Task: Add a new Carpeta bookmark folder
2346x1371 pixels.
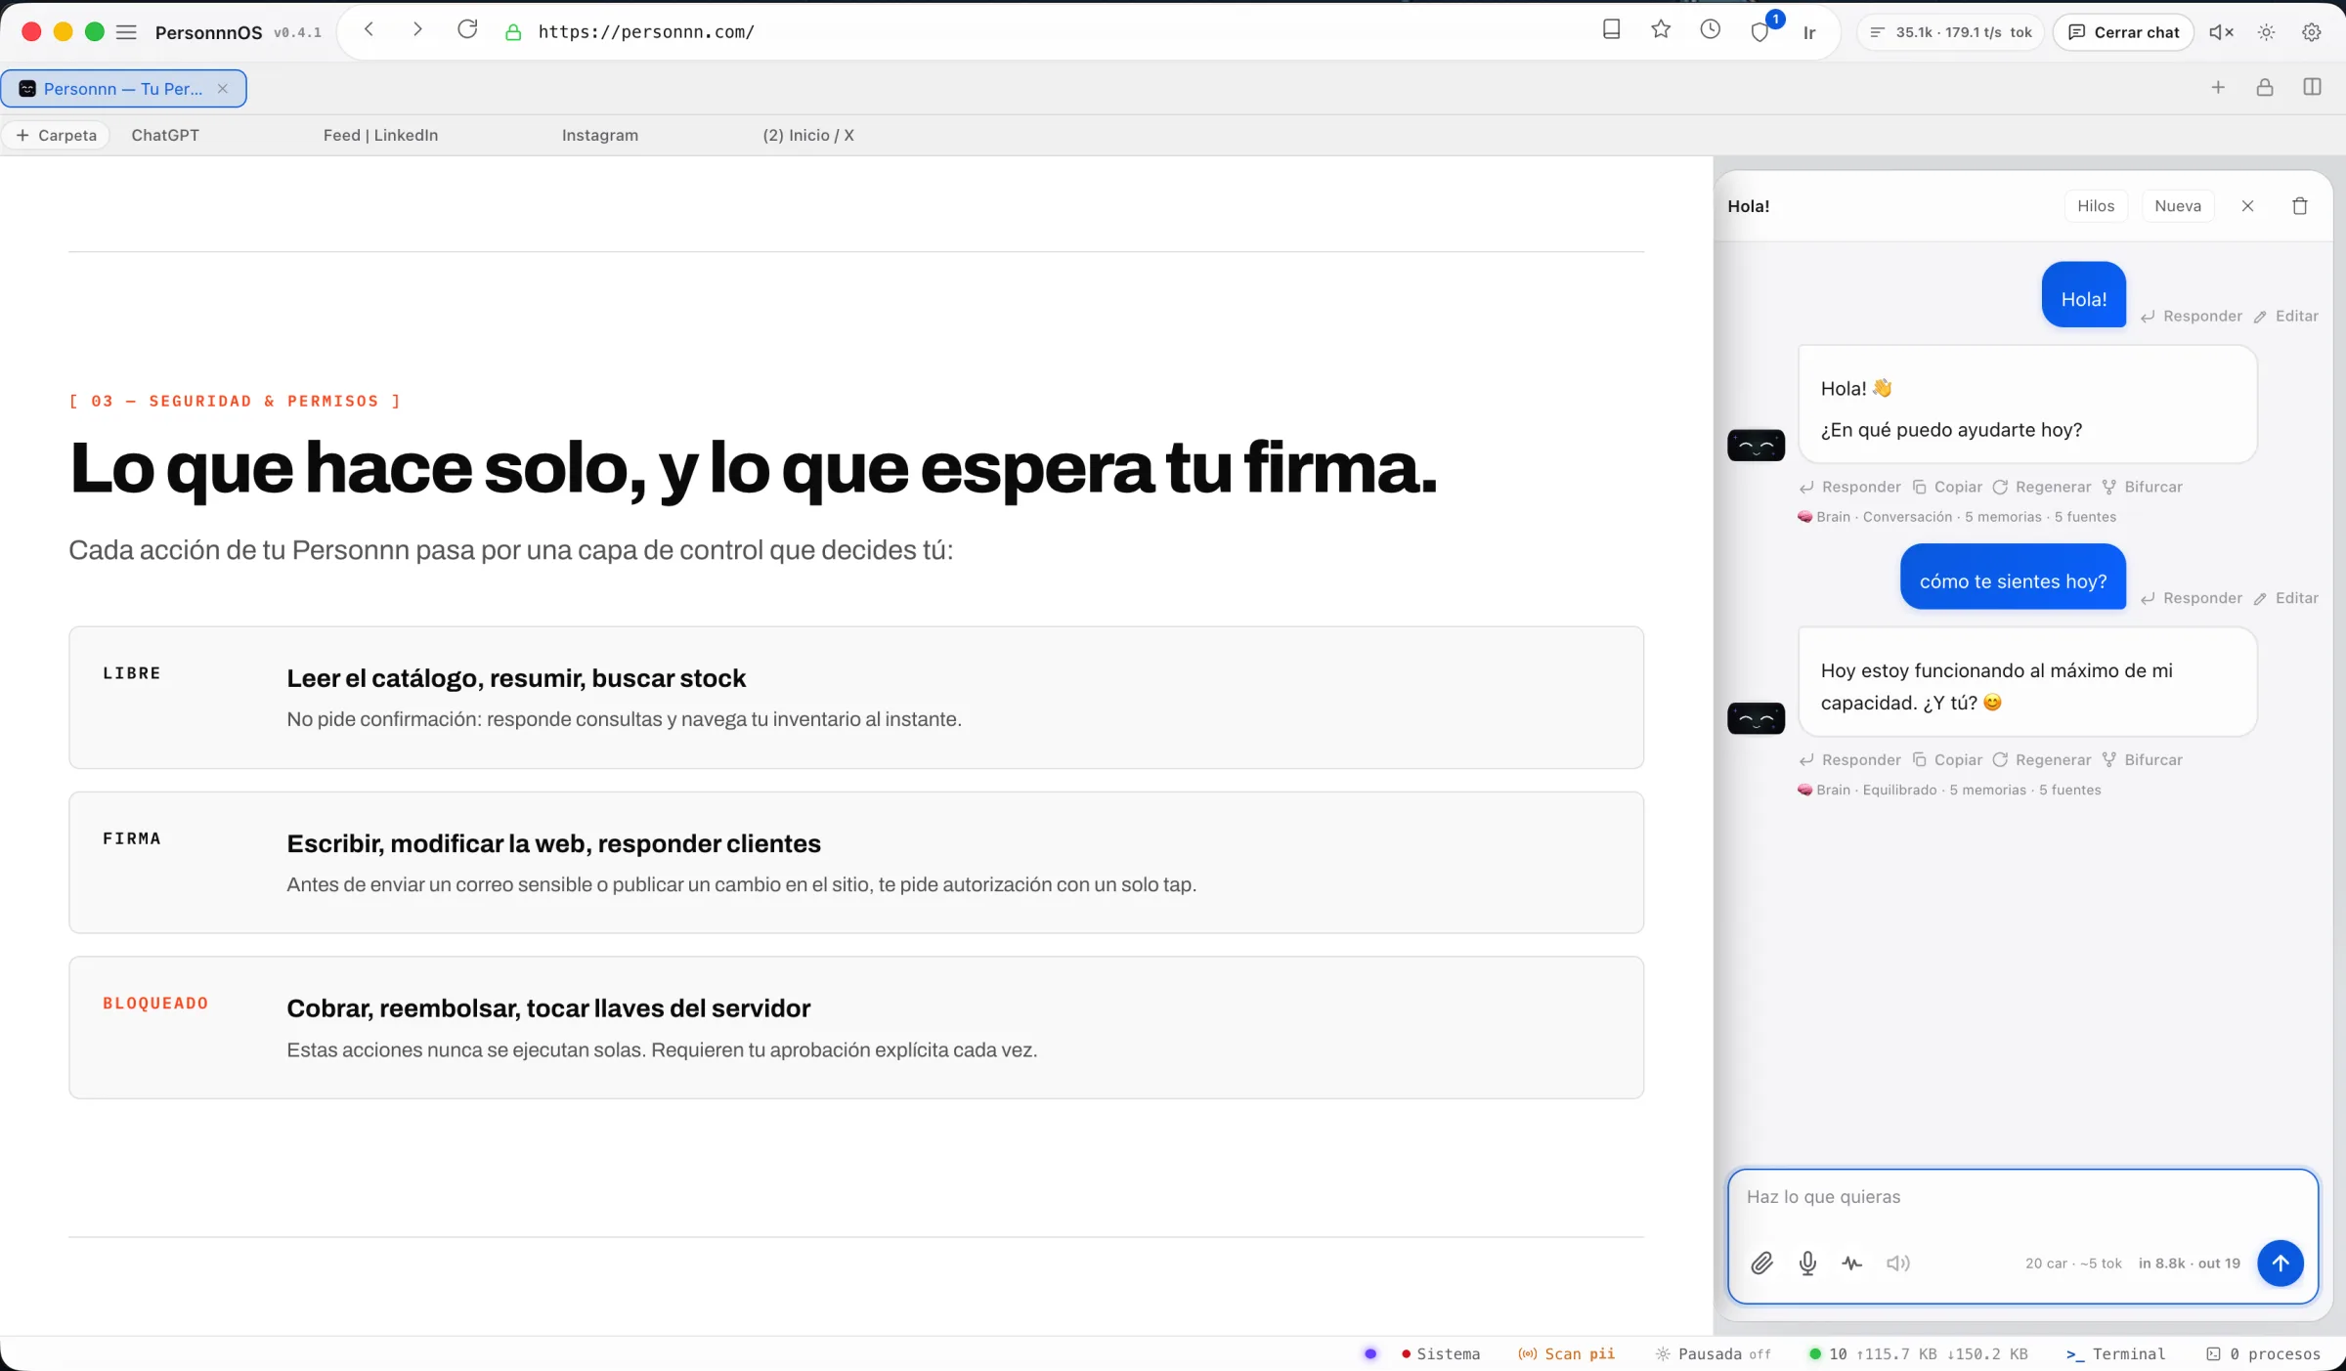Action: pyautogui.click(x=57, y=136)
